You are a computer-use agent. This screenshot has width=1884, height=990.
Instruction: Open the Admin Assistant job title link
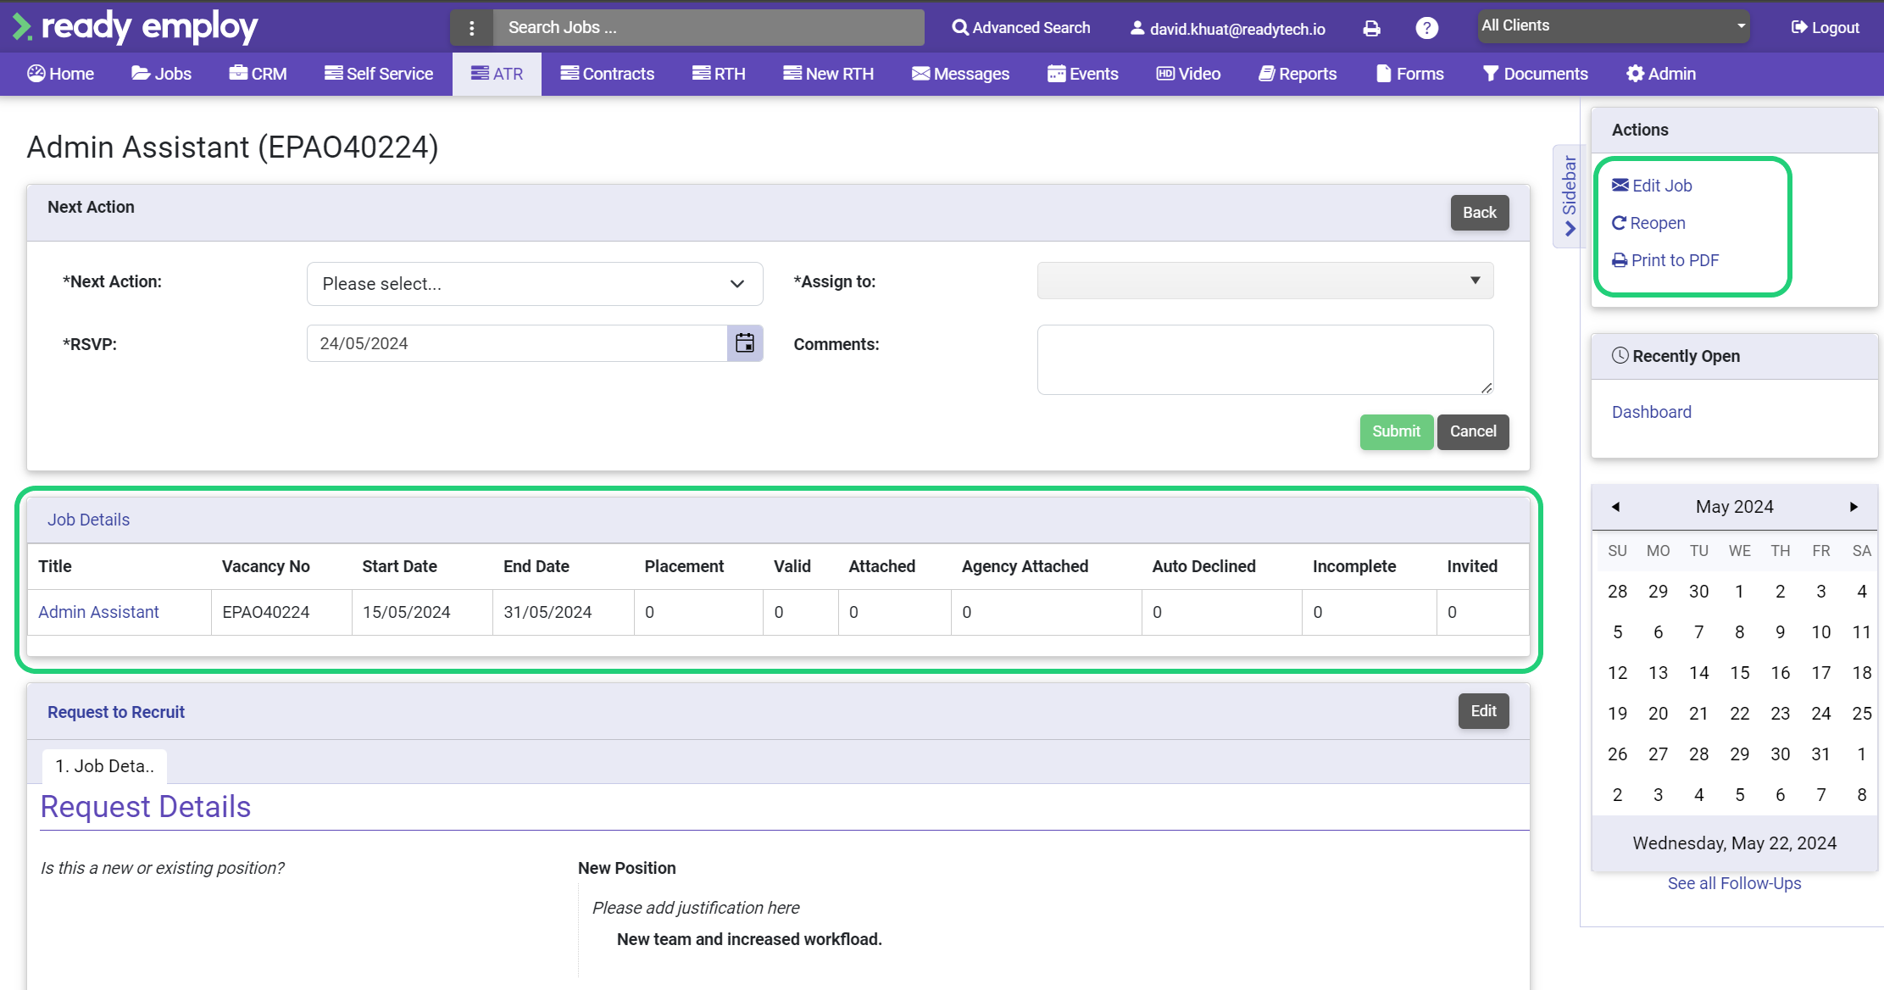coord(98,612)
